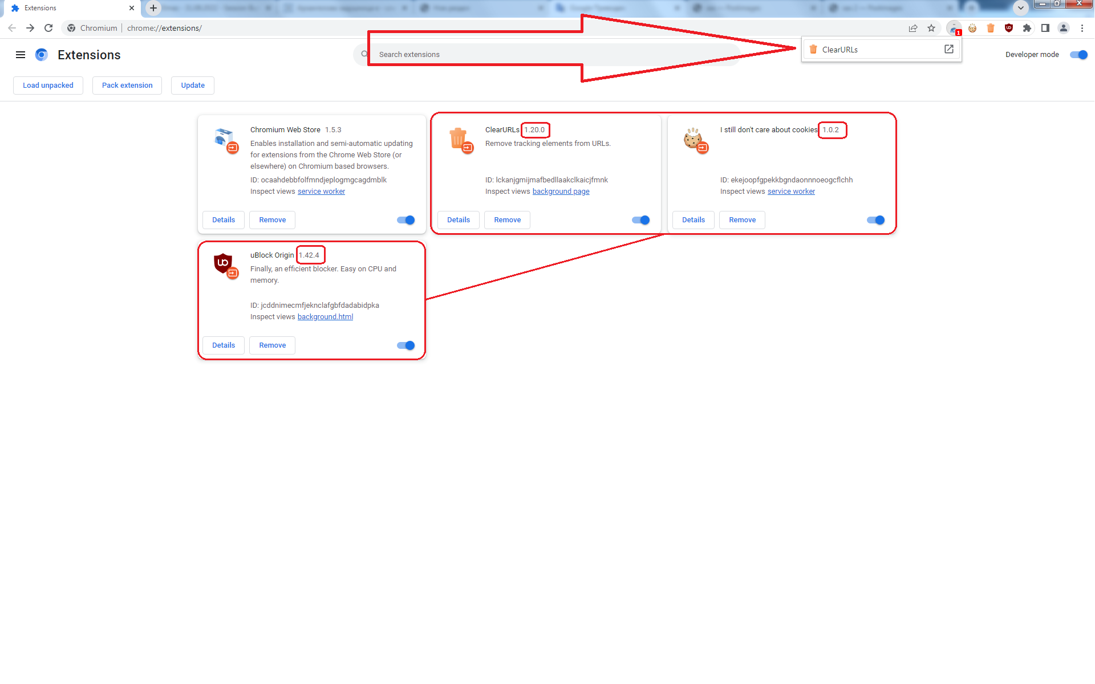Screen dimensions: 1095x684
Task: Click Load unpacked button
Action: (x=48, y=85)
